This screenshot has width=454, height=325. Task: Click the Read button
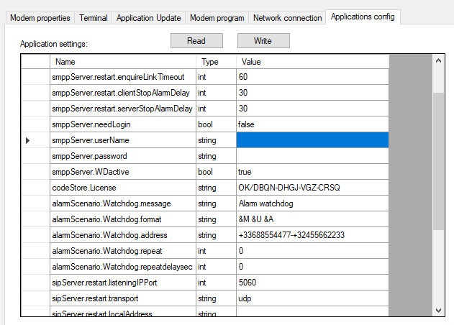pos(196,41)
